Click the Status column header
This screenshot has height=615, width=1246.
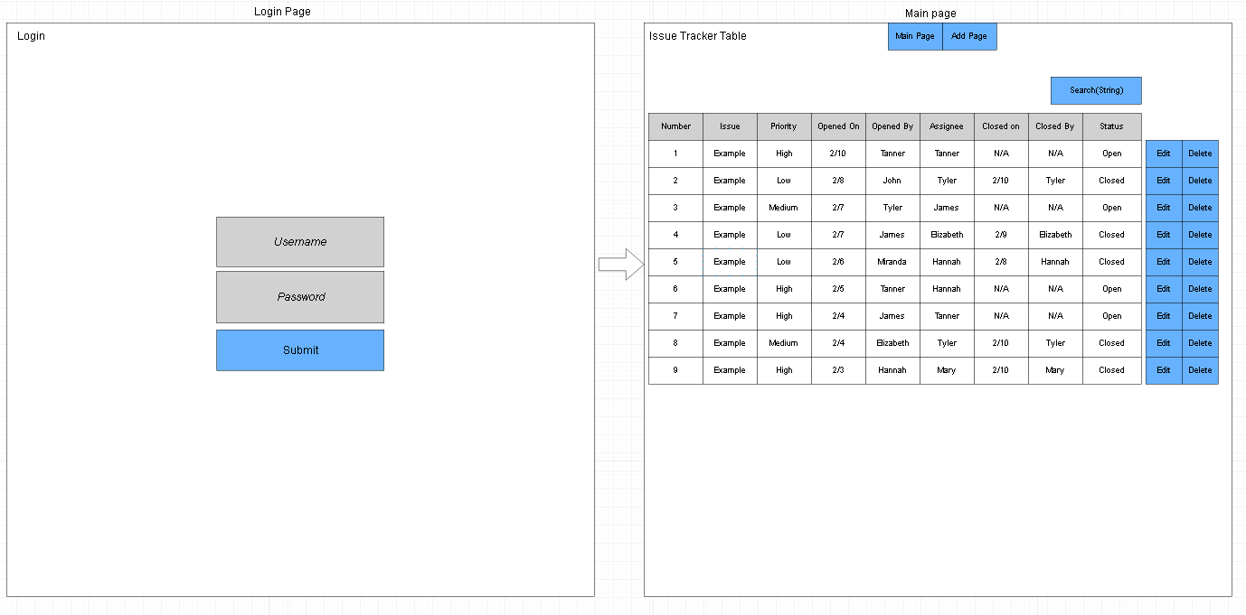tap(1112, 126)
